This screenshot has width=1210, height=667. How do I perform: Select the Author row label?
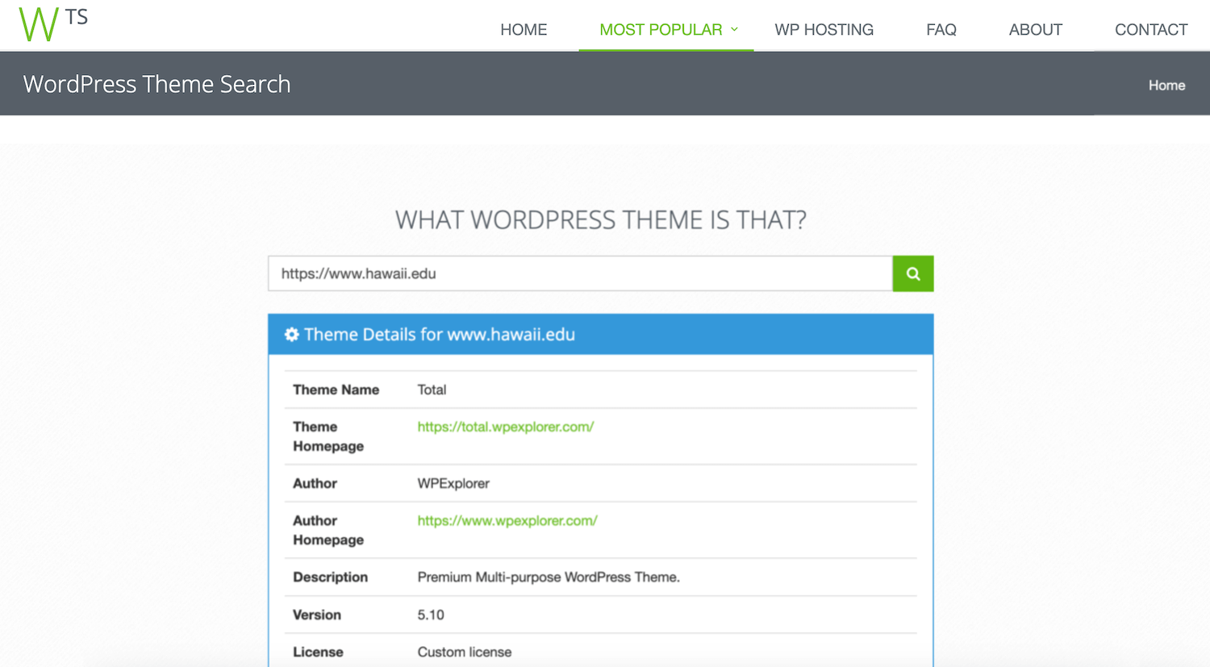[315, 483]
